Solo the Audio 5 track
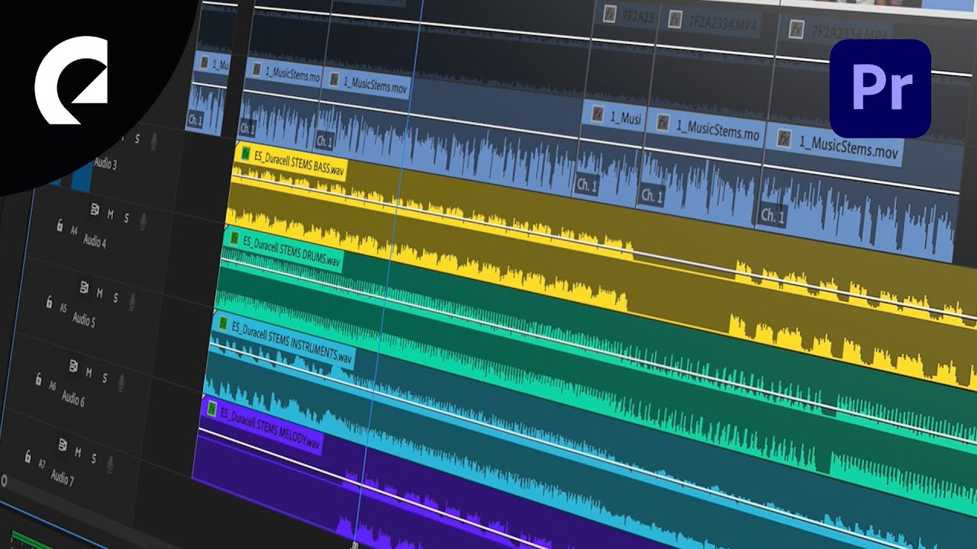 click(116, 297)
